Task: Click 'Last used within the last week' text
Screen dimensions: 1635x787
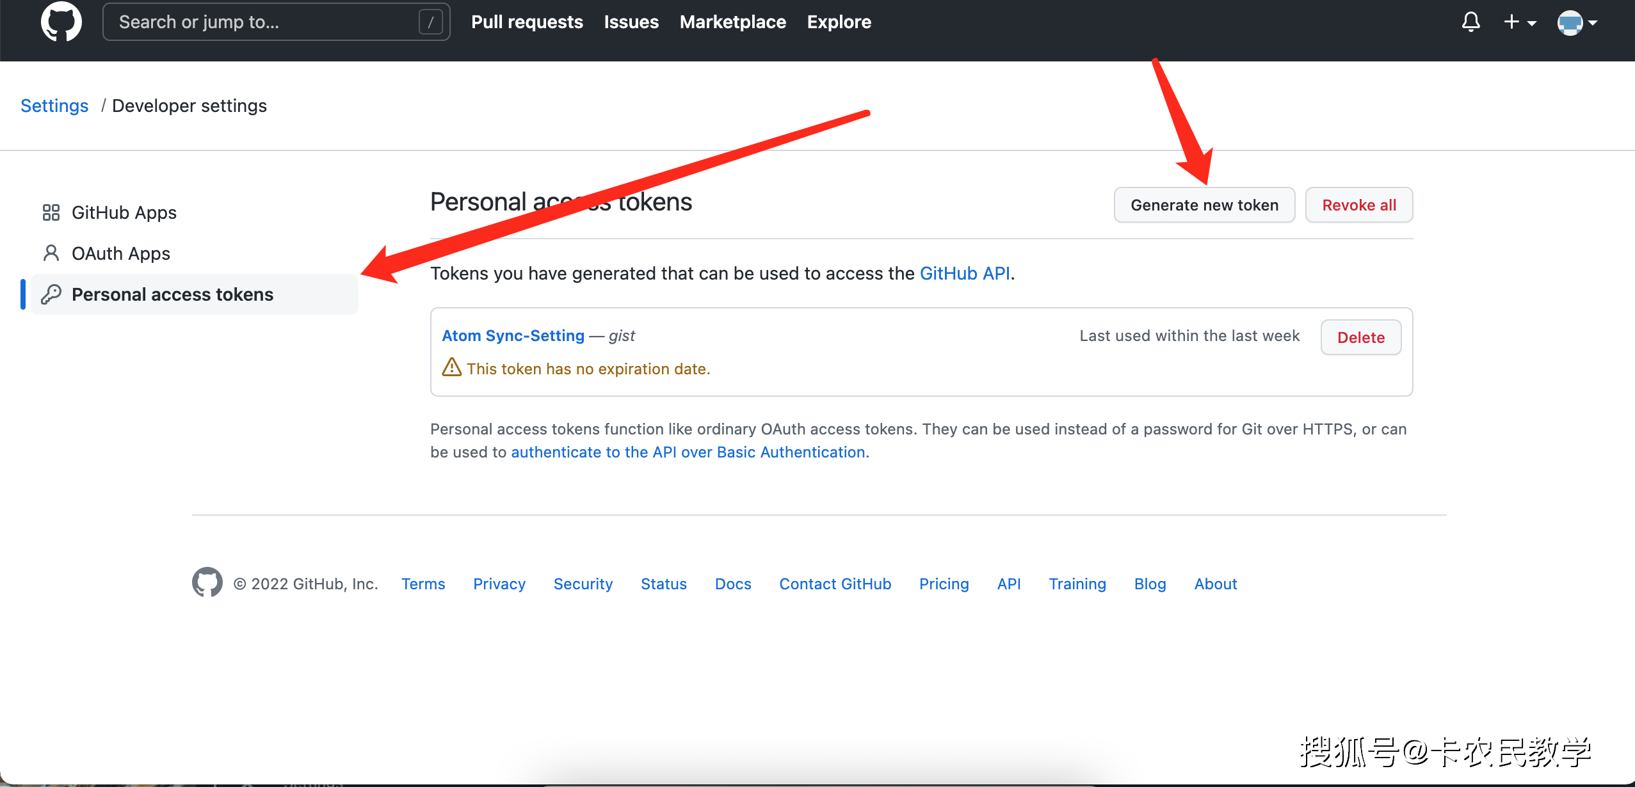Action: click(x=1189, y=335)
